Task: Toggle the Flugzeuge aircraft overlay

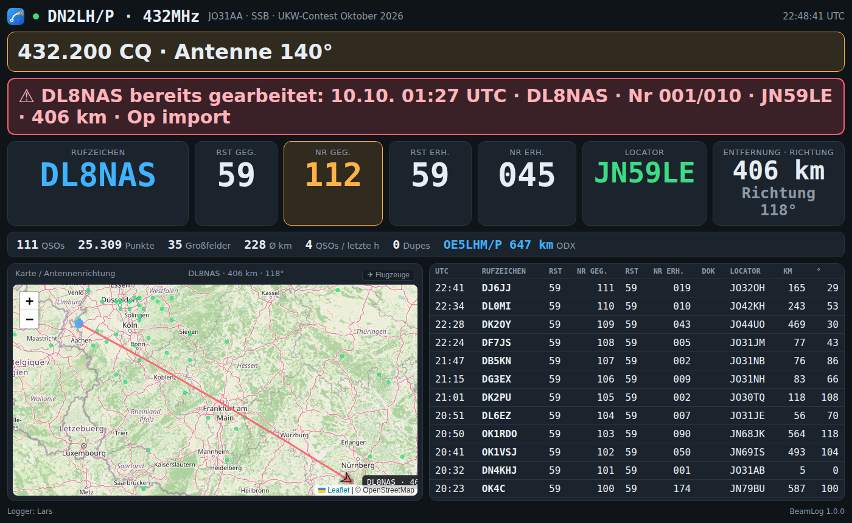Action: [388, 275]
